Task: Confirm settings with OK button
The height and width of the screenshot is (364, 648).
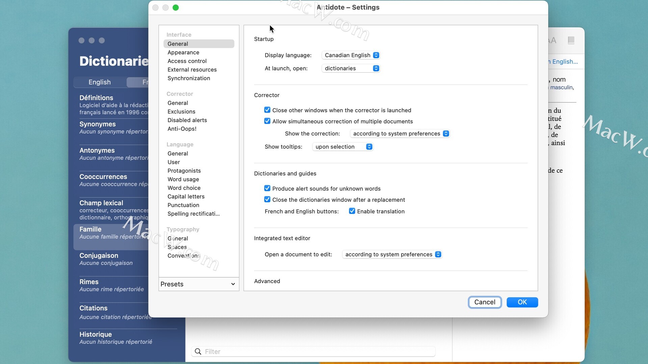Action: pos(522,302)
